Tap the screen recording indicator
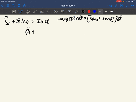 (119, 1)
